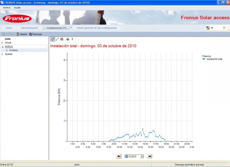Click the chart title Instalación total
This screenshot has width=230, height=167.
point(93,46)
